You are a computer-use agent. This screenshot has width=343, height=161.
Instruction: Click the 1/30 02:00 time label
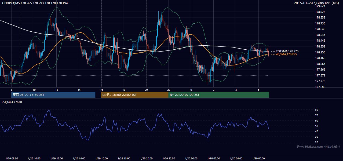pyautogui.click(x=214, y=159)
